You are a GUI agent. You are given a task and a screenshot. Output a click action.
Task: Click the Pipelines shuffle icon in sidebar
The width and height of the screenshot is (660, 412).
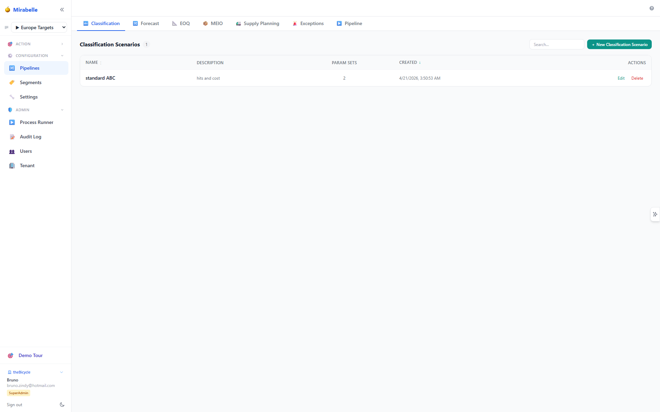click(12, 68)
